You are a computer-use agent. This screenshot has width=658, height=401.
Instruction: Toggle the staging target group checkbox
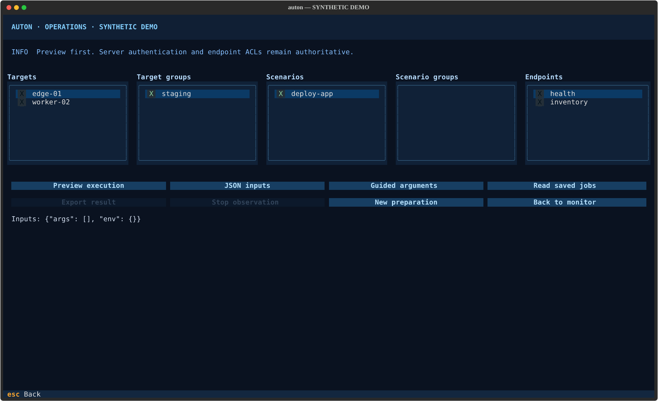[151, 94]
